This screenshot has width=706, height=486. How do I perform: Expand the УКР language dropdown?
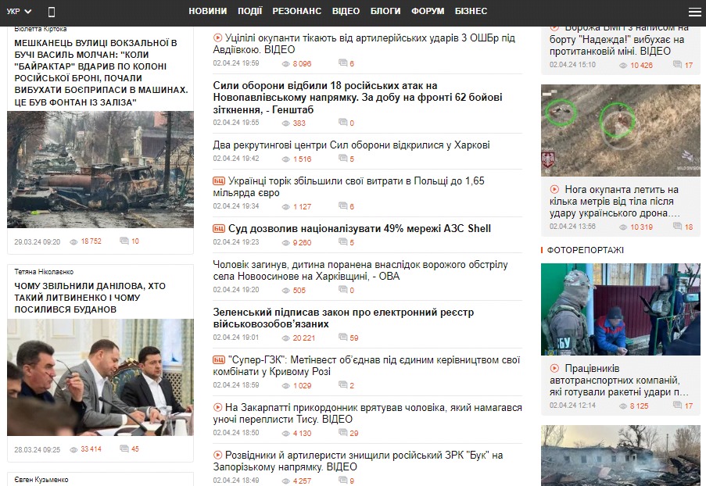point(19,11)
